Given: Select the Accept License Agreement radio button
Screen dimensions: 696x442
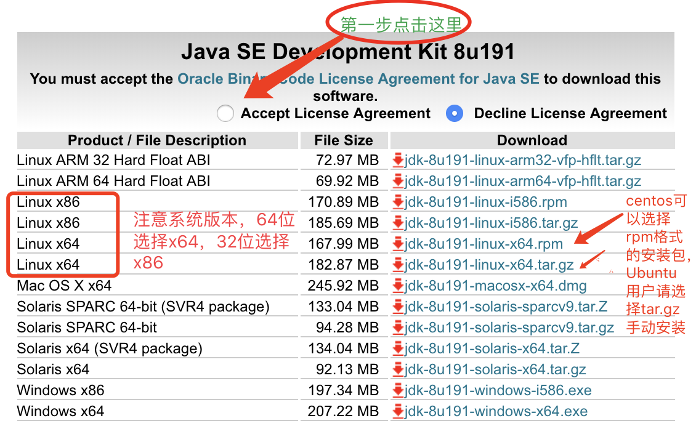Looking at the screenshot, I should (x=225, y=113).
